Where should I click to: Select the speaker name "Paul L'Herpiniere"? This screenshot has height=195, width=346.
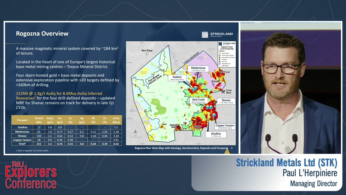pyautogui.click(x=310, y=173)
